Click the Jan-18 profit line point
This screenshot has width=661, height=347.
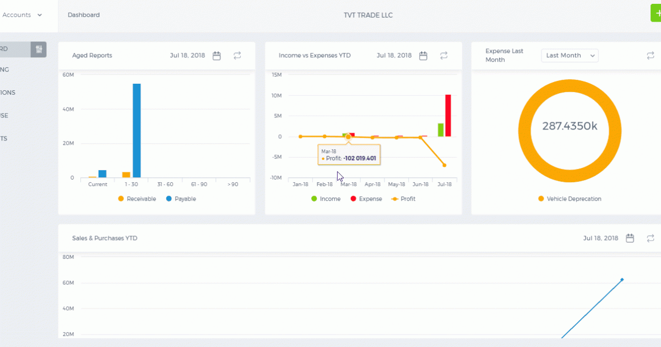point(300,137)
